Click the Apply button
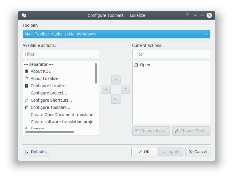The image size is (233, 179). coord(171,152)
